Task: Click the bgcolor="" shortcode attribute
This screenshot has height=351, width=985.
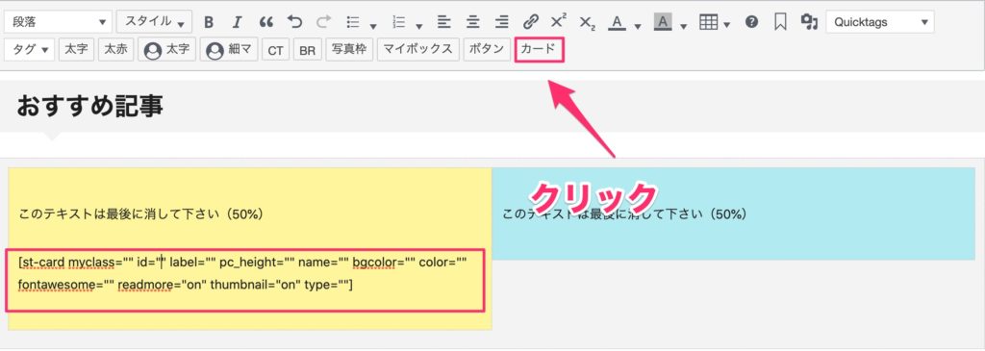Action: 383,262
